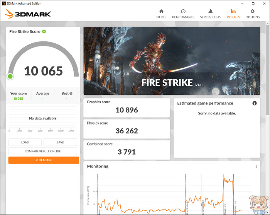The image size is (270, 215).
Task: Click 'Sorry, no data available.' message
Action: (217, 113)
